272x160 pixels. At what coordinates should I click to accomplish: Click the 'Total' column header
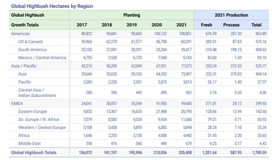coord(256,25)
